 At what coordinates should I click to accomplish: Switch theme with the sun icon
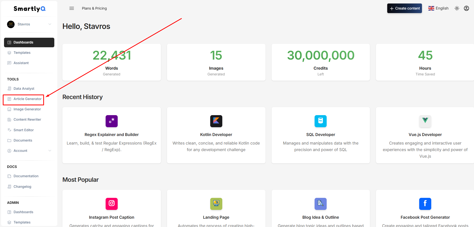pos(457,8)
